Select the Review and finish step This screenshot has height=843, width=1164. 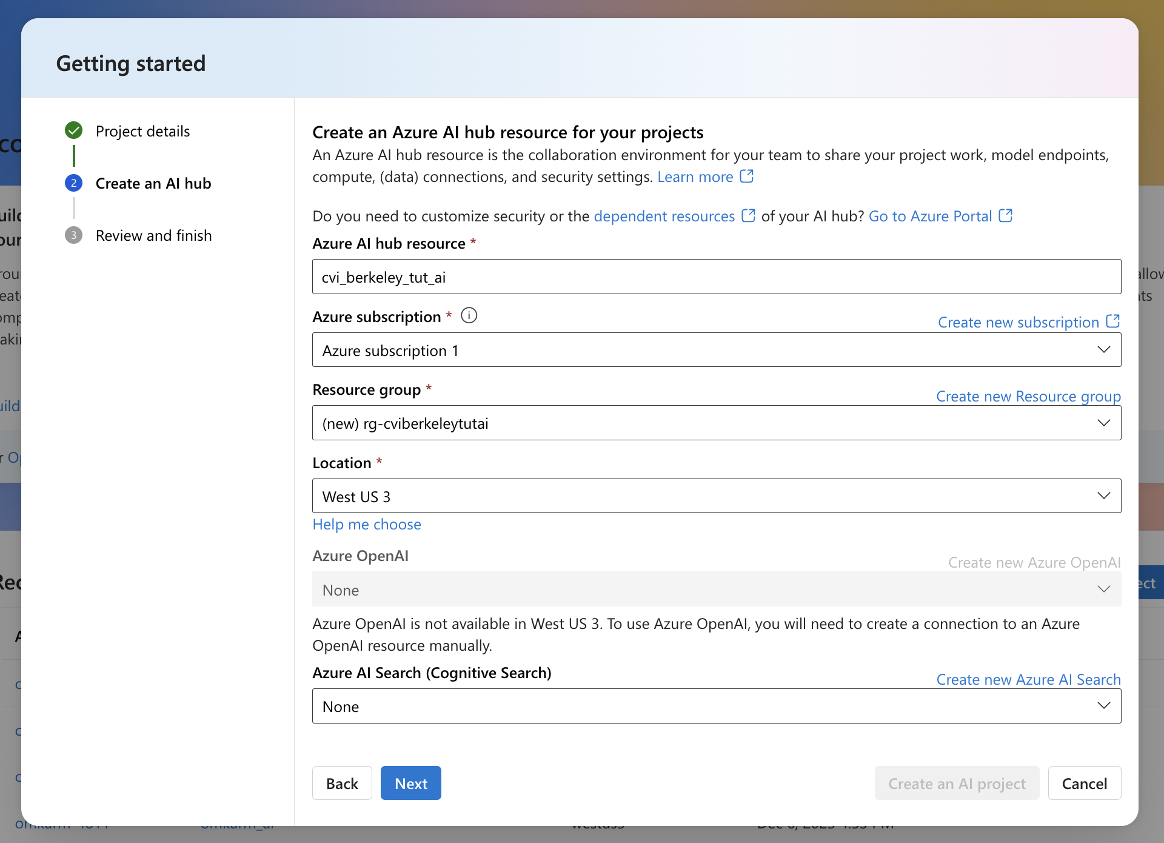pos(154,235)
